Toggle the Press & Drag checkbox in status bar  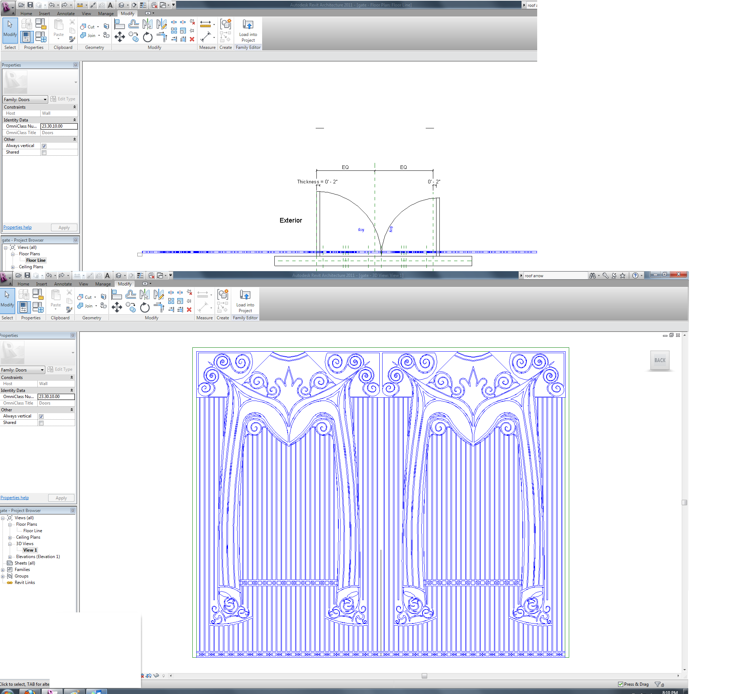click(620, 684)
